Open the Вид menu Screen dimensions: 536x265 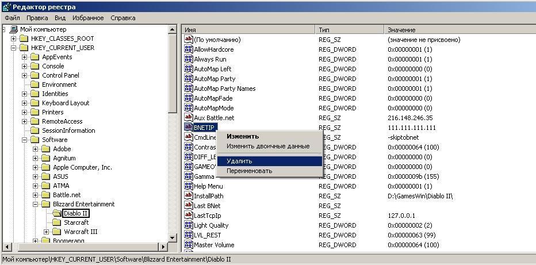coord(60,18)
